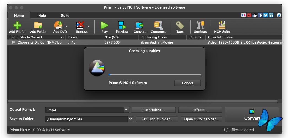Click the Add Folder icon
This screenshot has width=288, height=138.
point(38,26)
